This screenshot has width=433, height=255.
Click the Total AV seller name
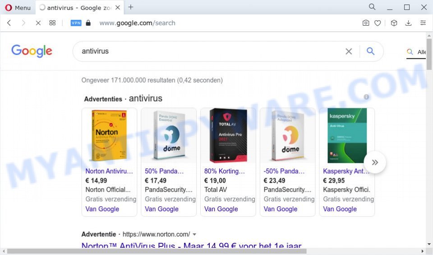pyautogui.click(x=216, y=190)
